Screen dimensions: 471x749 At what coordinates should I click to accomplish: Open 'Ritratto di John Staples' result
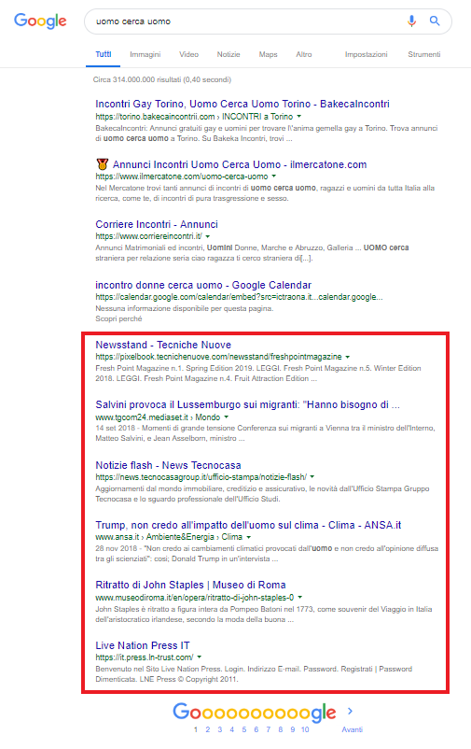coord(190,586)
